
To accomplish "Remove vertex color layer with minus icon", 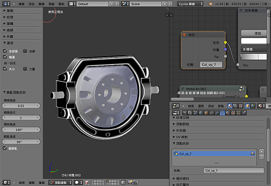I will pyautogui.click(x=262, y=157).
